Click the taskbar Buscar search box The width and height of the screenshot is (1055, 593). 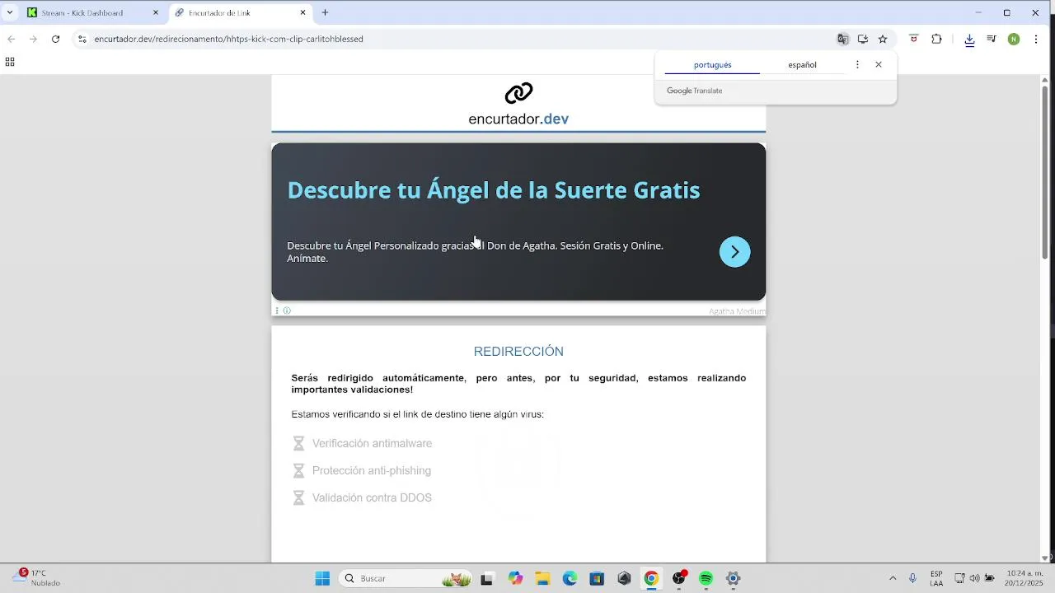406,578
